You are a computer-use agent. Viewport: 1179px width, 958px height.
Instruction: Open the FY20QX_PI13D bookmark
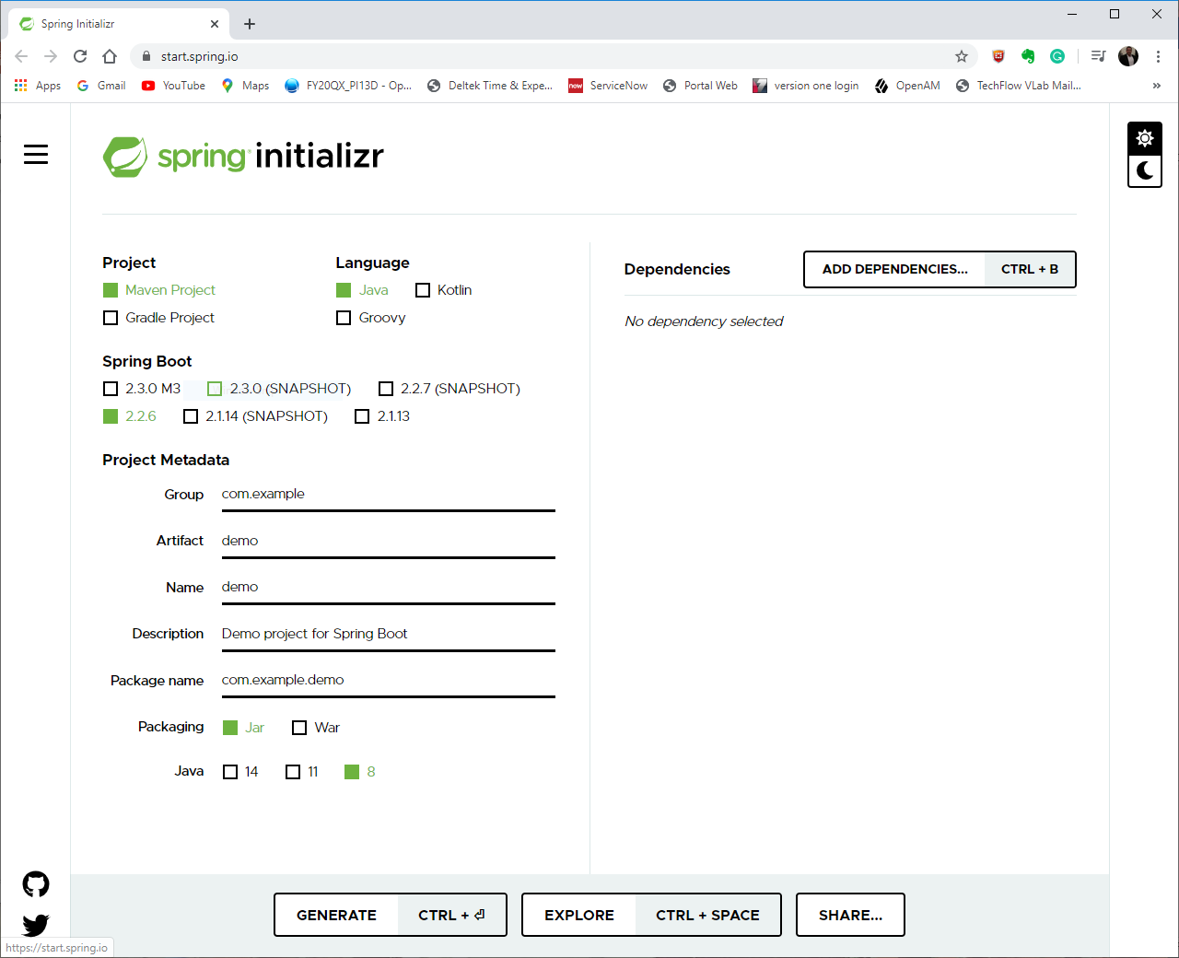pos(348,86)
